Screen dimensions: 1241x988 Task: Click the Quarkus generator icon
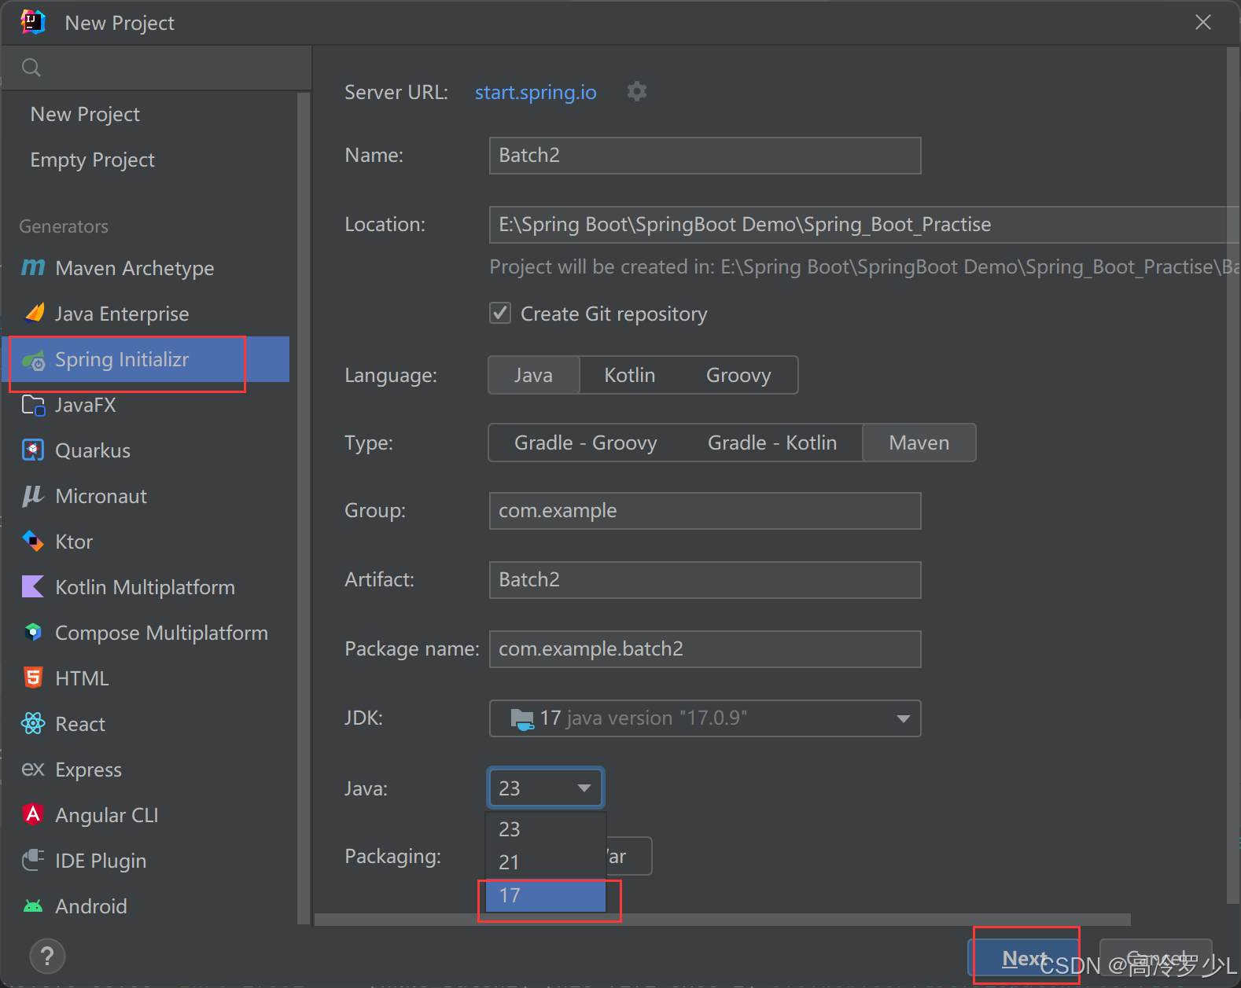point(33,450)
